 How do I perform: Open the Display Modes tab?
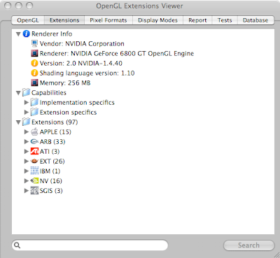157,20
